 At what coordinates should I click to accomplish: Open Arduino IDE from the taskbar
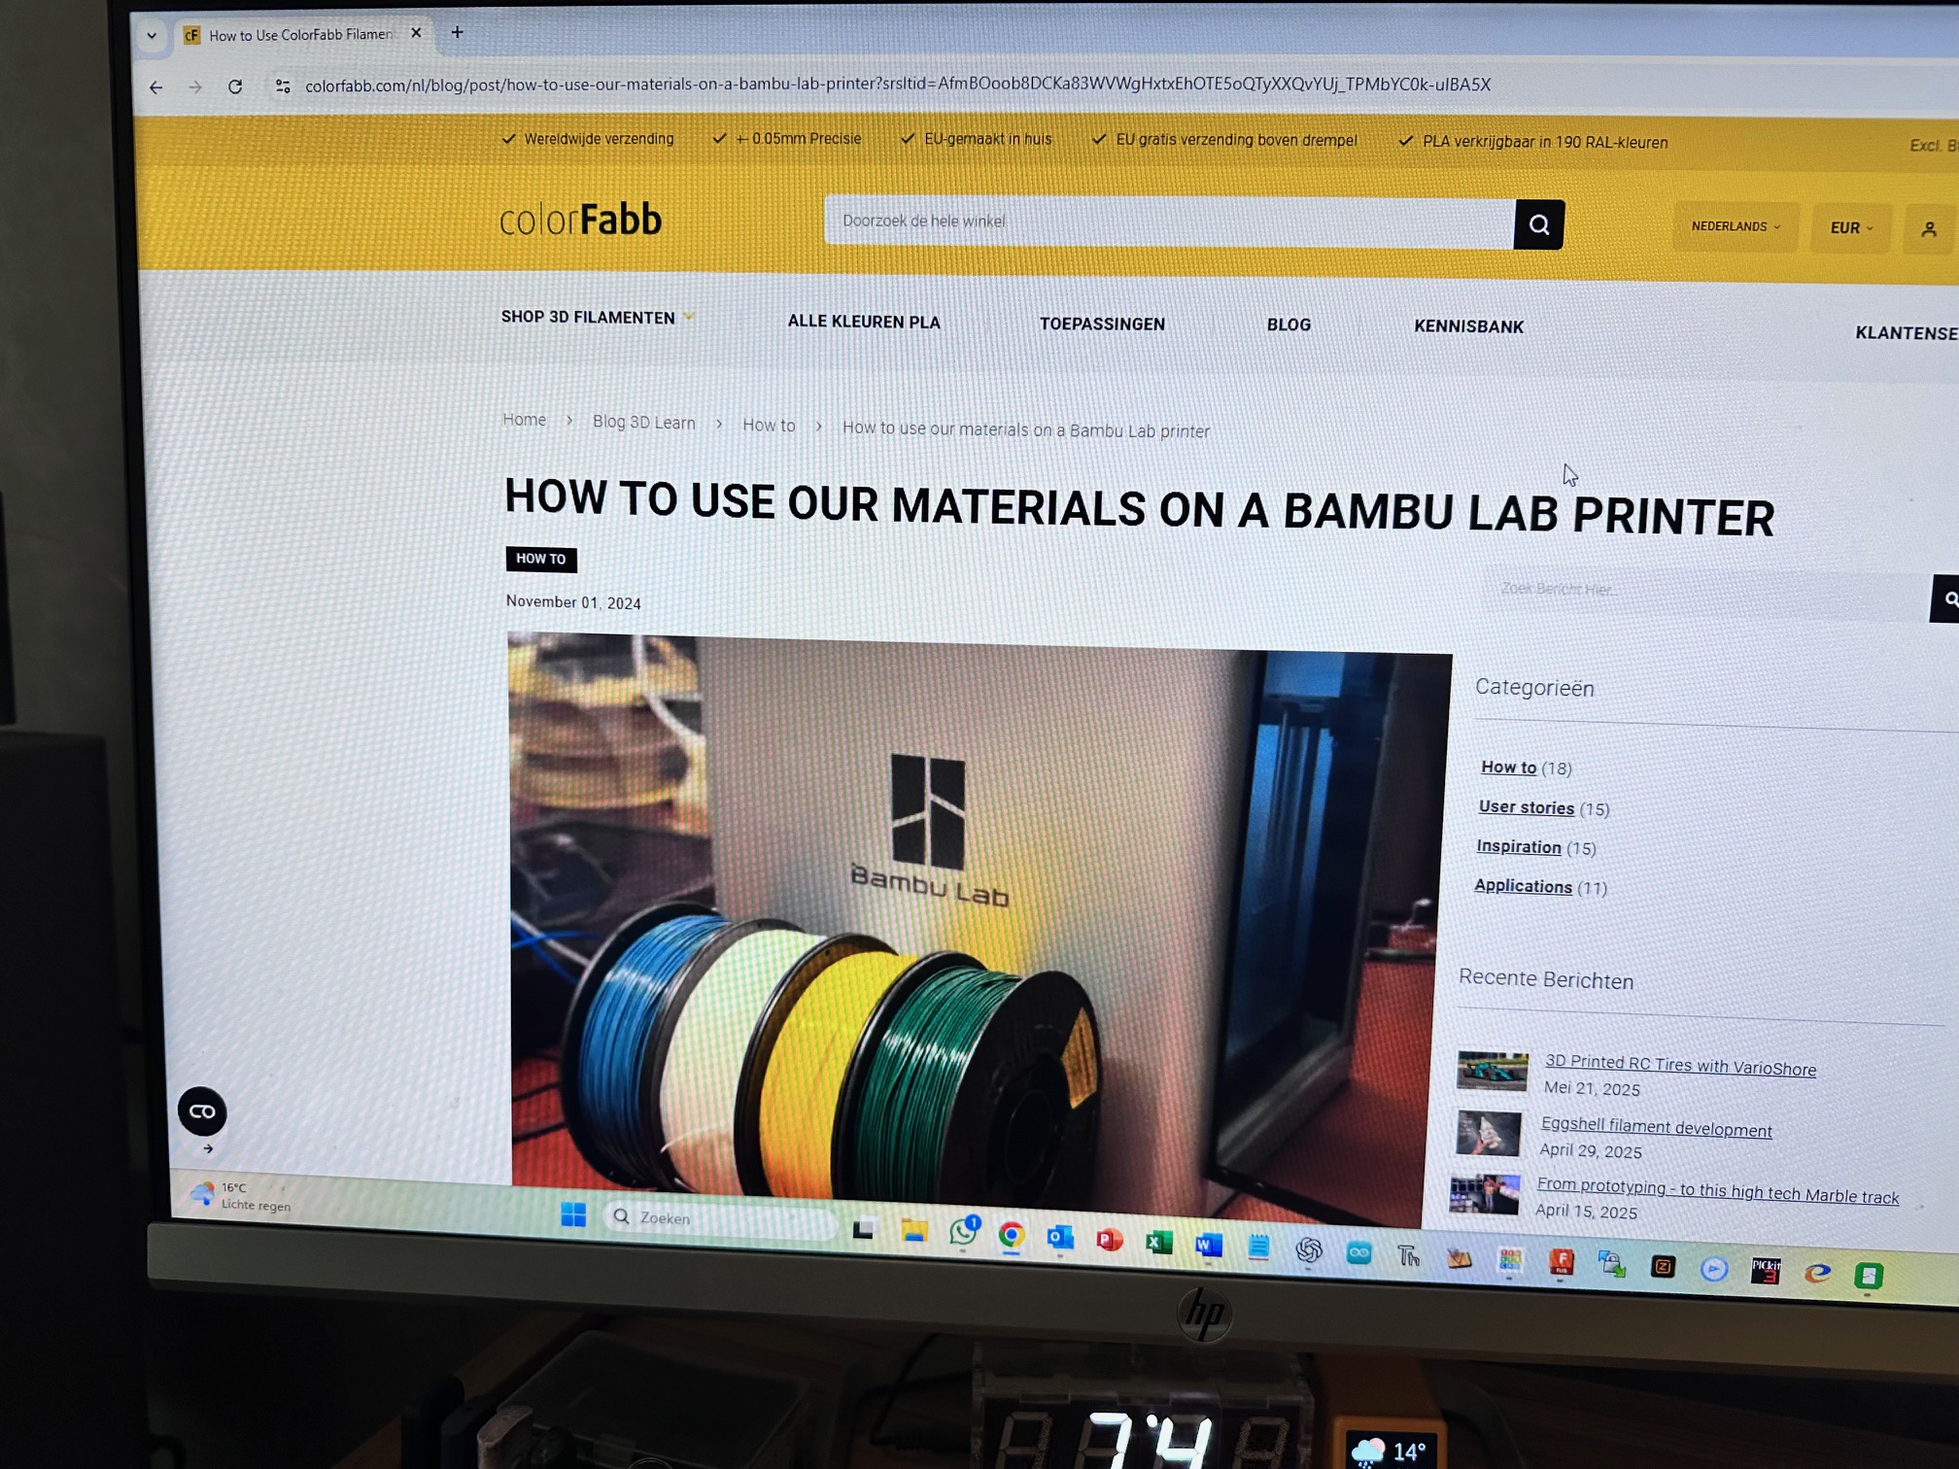point(1358,1252)
